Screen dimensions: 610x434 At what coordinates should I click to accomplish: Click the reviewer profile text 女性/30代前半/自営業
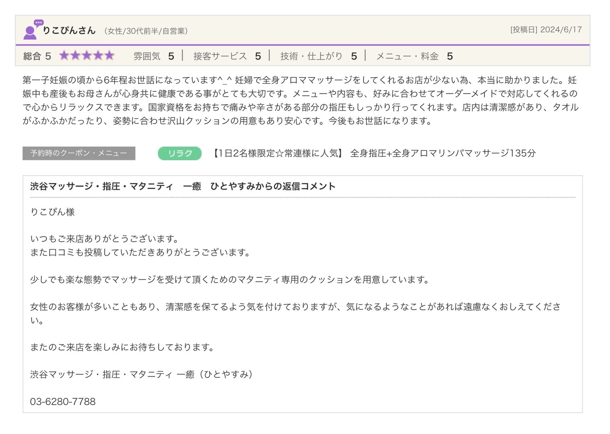point(146,31)
